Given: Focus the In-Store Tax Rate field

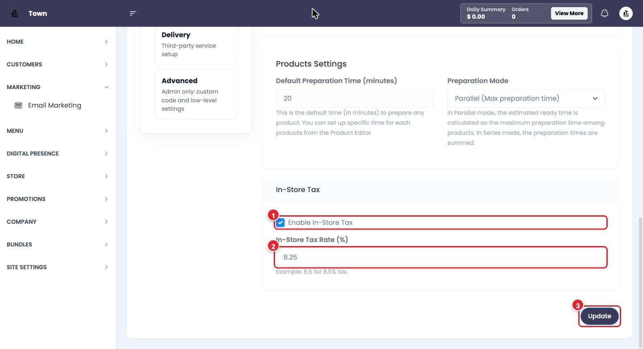Looking at the screenshot, I should (x=441, y=257).
